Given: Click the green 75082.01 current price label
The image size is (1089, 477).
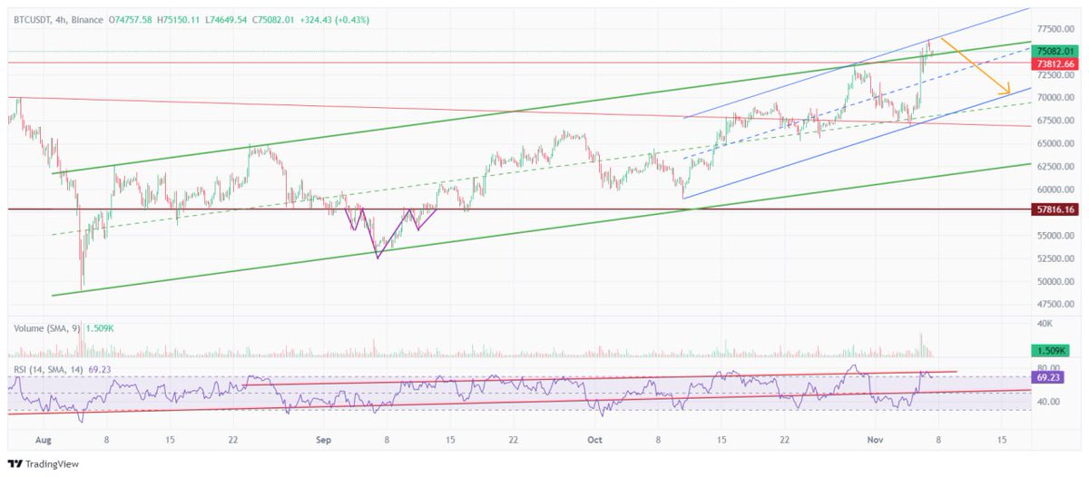Looking at the screenshot, I should click(1056, 52).
